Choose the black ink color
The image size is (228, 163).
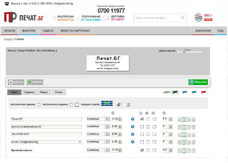(175, 92)
